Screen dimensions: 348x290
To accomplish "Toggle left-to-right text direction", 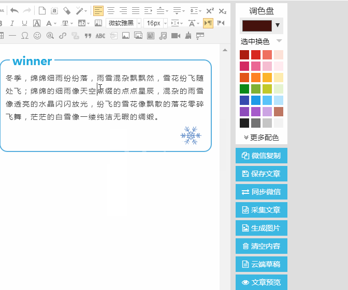I will pyautogui.click(x=208, y=23).
